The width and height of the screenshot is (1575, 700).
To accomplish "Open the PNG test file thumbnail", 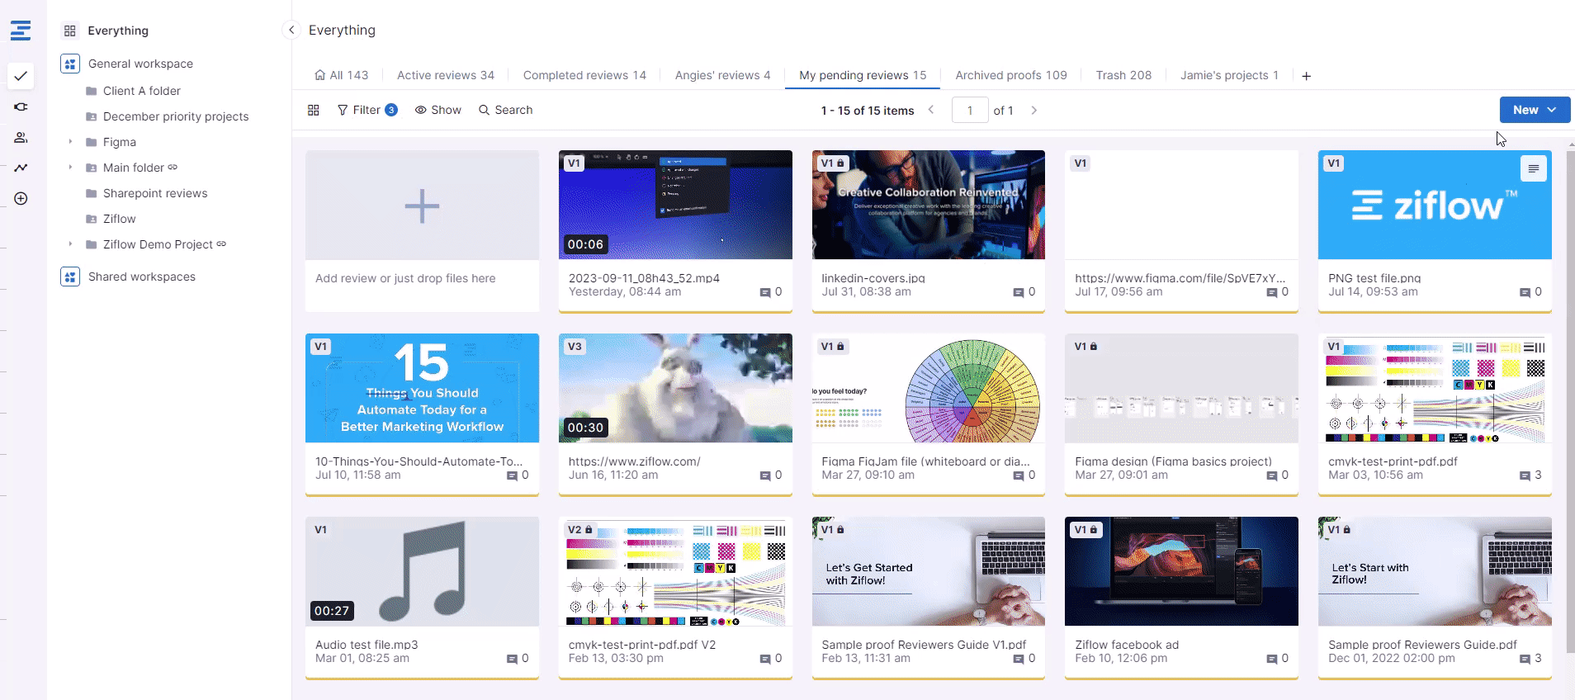I will point(1435,205).
